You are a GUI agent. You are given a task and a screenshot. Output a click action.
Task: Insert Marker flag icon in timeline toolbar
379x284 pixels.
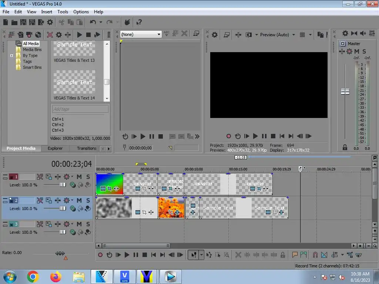(295, 254)
